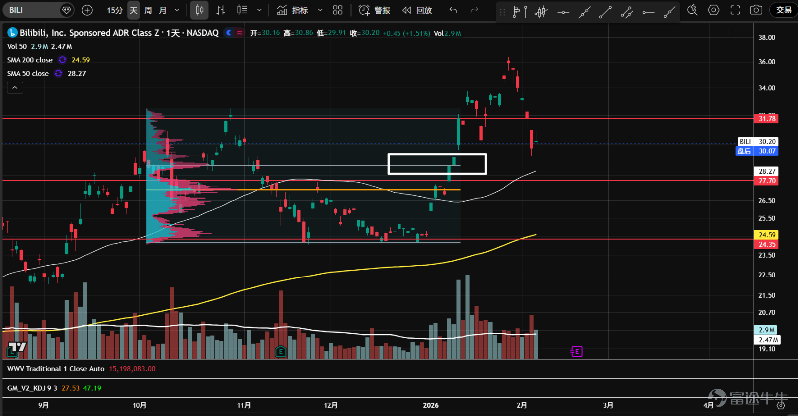Toggle the extended hours moon indicator
This screenshot has width=798, height=416.
coord(229,33)
